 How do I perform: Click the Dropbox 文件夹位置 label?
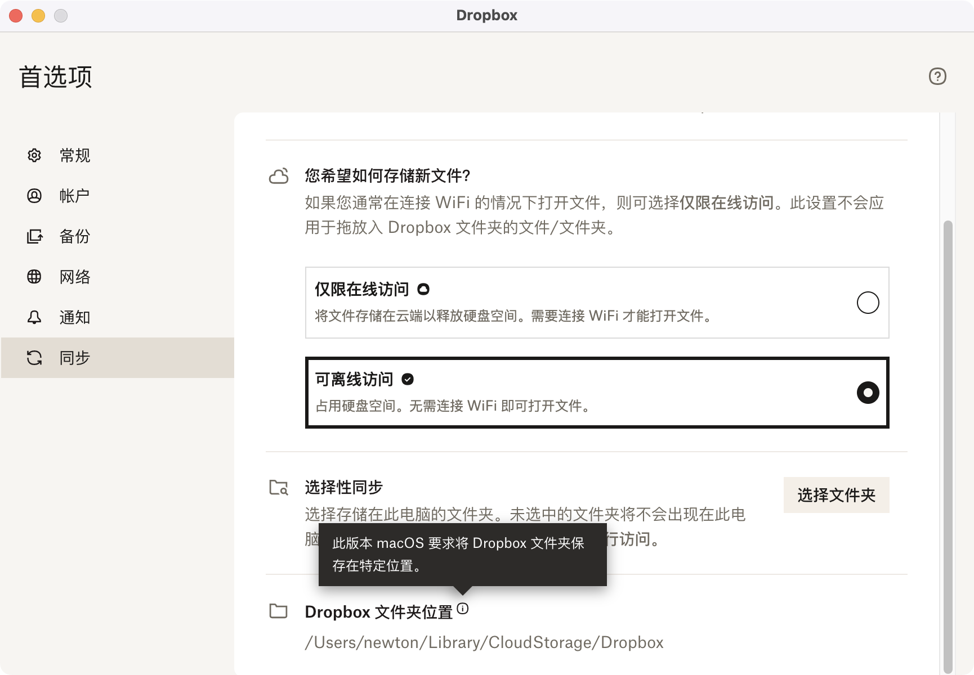point(378,612)
